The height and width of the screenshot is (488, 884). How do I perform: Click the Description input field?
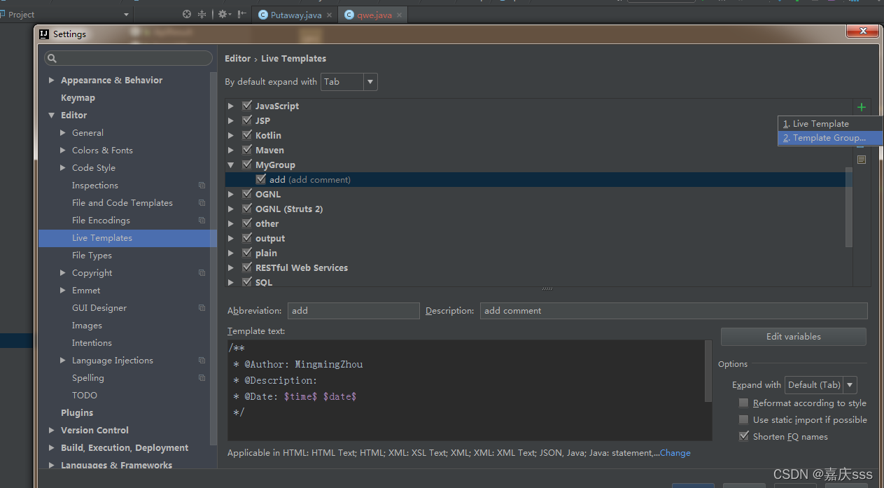point(673,311)
